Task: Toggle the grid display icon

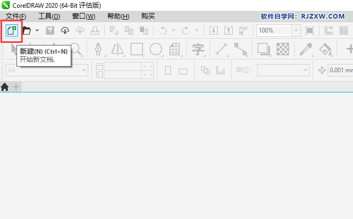Action: 344,30
